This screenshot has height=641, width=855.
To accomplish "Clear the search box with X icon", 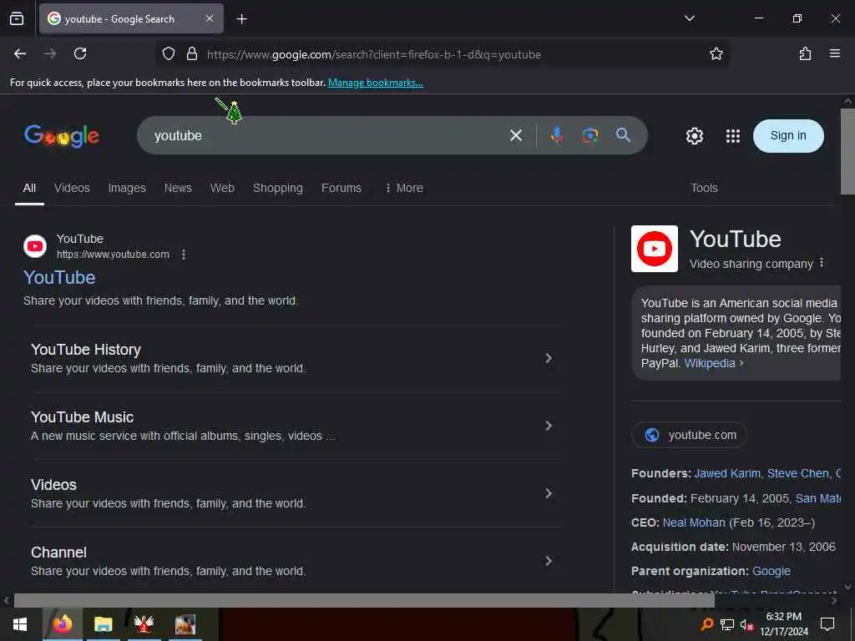I will [515, 135].
